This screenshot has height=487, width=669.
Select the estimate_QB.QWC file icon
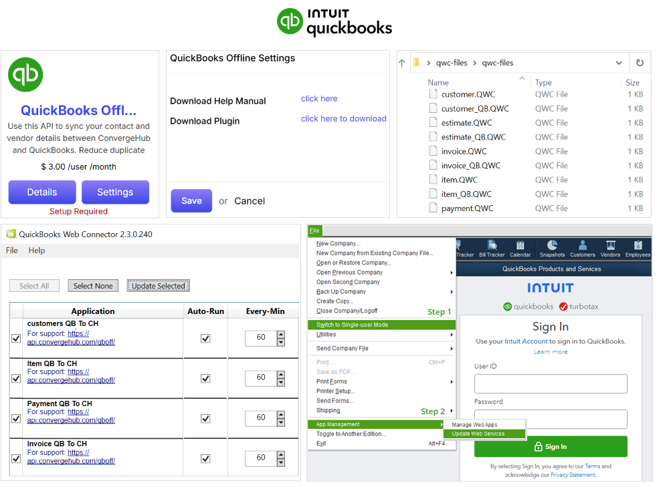click(433, 137)
